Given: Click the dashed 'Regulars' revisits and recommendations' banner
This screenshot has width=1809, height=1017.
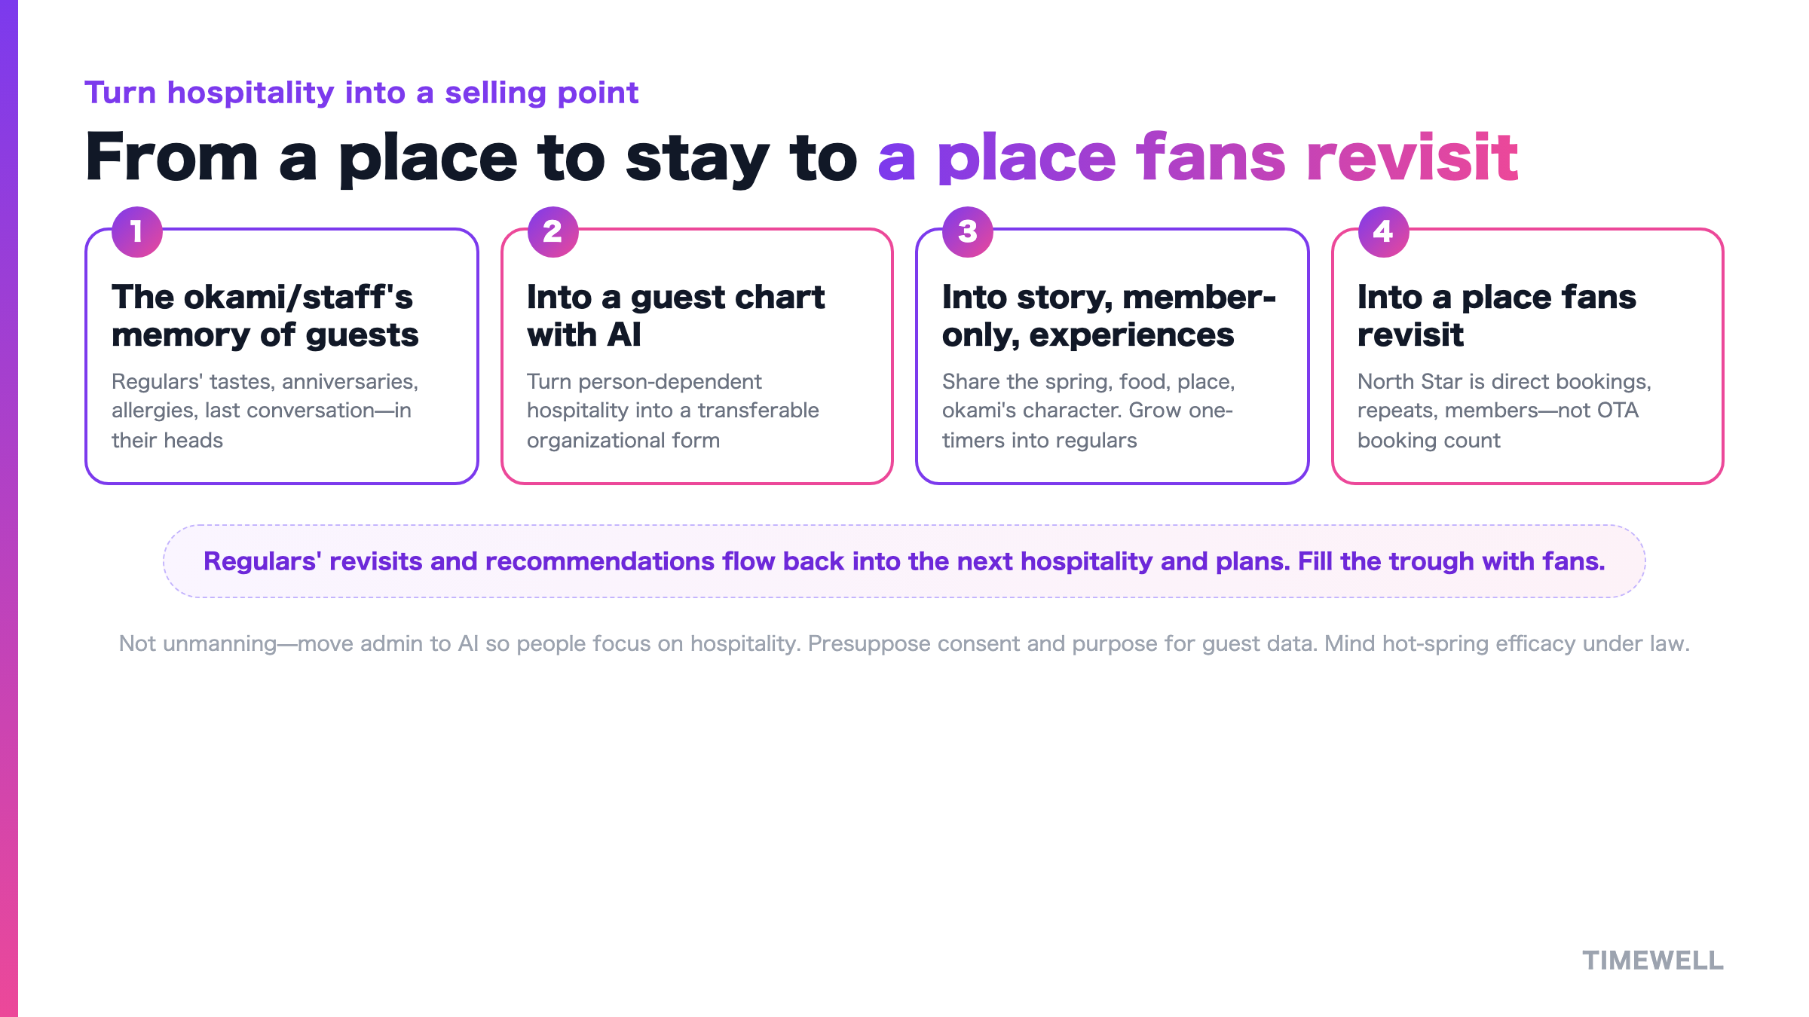Looking at the screenshot, I should click(x=904, y=561).
